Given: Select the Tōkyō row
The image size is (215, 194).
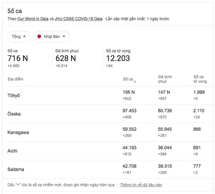Looking at the screenshot, I should [14, 95].
